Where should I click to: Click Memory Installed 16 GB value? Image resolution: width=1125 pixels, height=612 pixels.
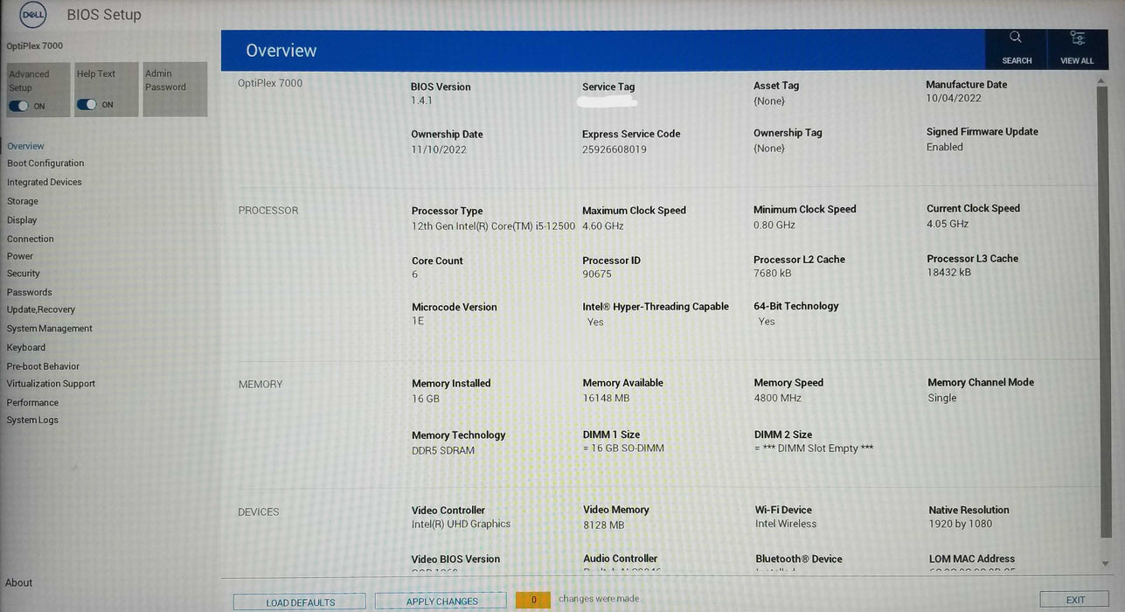point(426,399)
